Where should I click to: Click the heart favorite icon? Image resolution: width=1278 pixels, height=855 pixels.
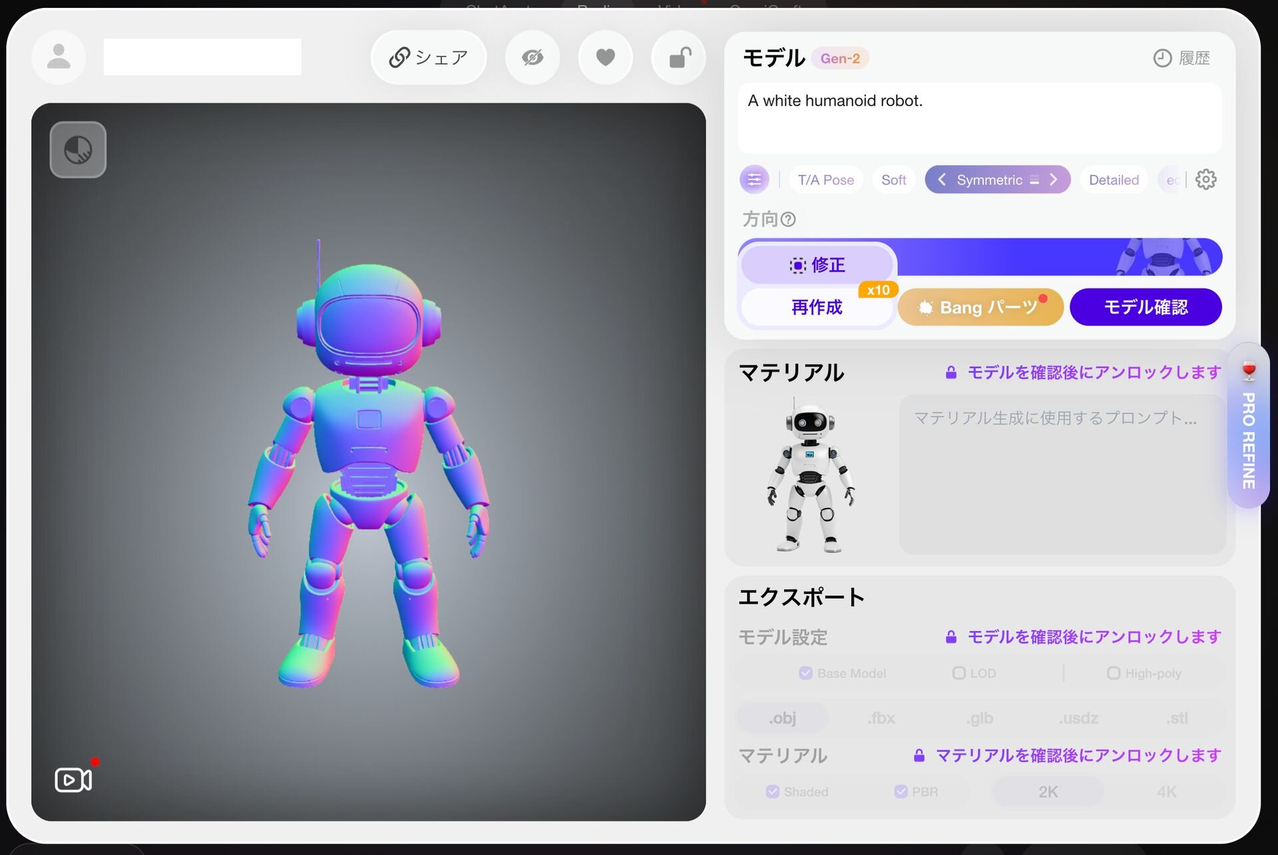tap(605, 58)
